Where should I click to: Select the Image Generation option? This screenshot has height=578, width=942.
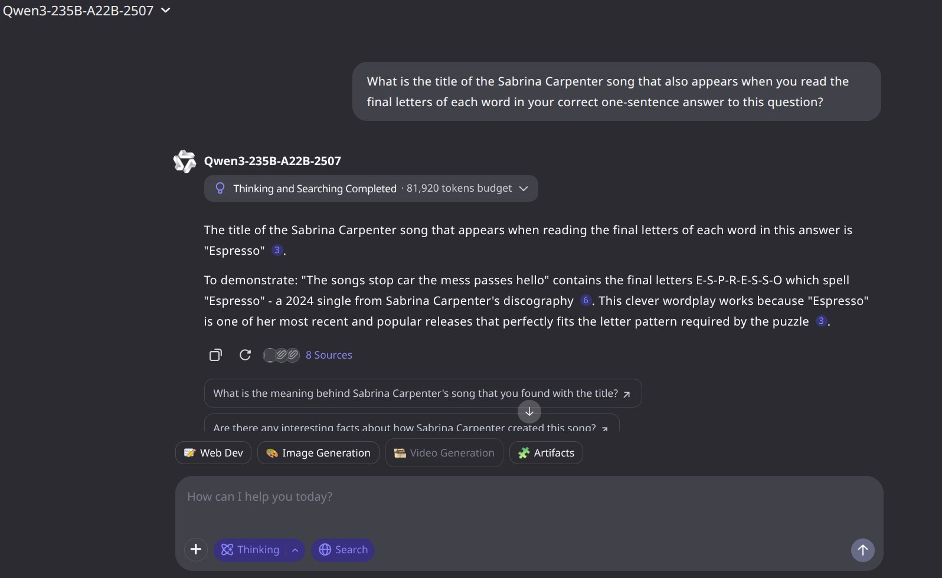[318, 453]
